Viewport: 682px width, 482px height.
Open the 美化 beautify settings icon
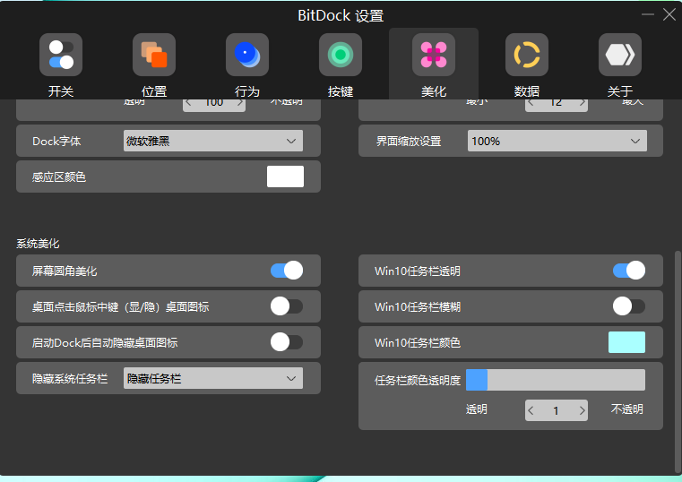[x=434, y=55]
